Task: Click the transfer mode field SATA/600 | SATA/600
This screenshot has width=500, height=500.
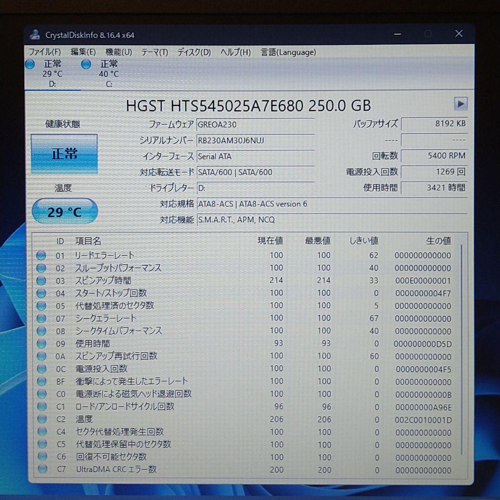Action: pos(256,172)
